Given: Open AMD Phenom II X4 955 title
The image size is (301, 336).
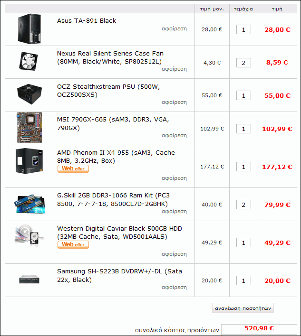Looking at the screenshot, I should click(x=116, y=157).
